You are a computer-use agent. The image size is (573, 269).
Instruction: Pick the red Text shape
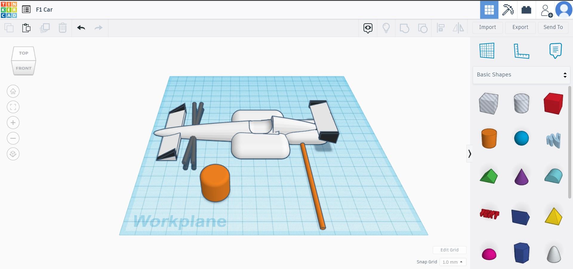489,214
